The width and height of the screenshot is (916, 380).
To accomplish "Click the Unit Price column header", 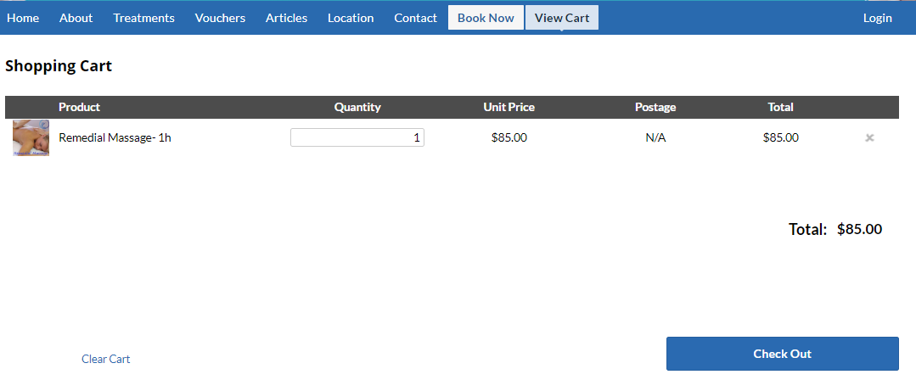I will [x=509, y=107].
